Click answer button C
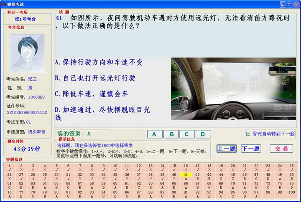The width and height of the screenshot is (301, 202). pyautogui.click(x=187, y=134)
